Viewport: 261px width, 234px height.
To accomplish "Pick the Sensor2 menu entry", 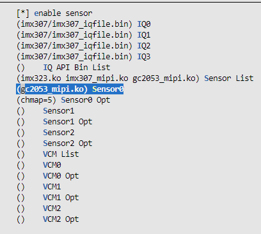I will (x=45, y=133).
